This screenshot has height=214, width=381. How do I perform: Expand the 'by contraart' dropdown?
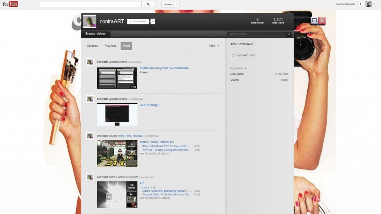coord(238,69)
